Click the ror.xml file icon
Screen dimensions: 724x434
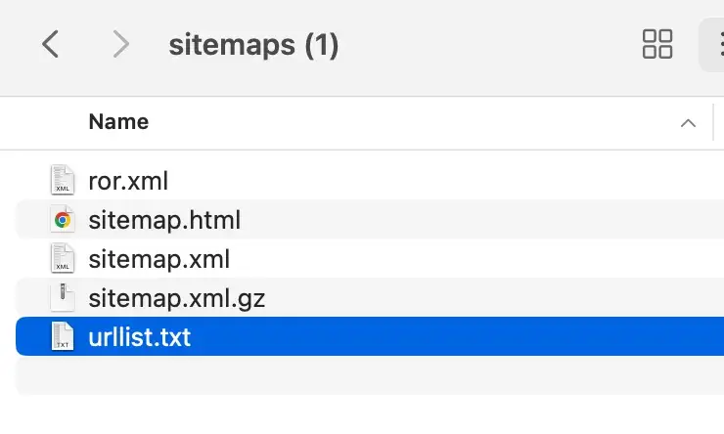pos(63,181)
